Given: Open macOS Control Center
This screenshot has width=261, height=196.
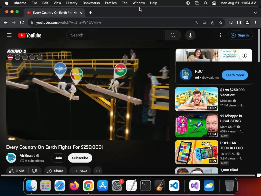Looking at the screenshot, I should coord(214,3).
